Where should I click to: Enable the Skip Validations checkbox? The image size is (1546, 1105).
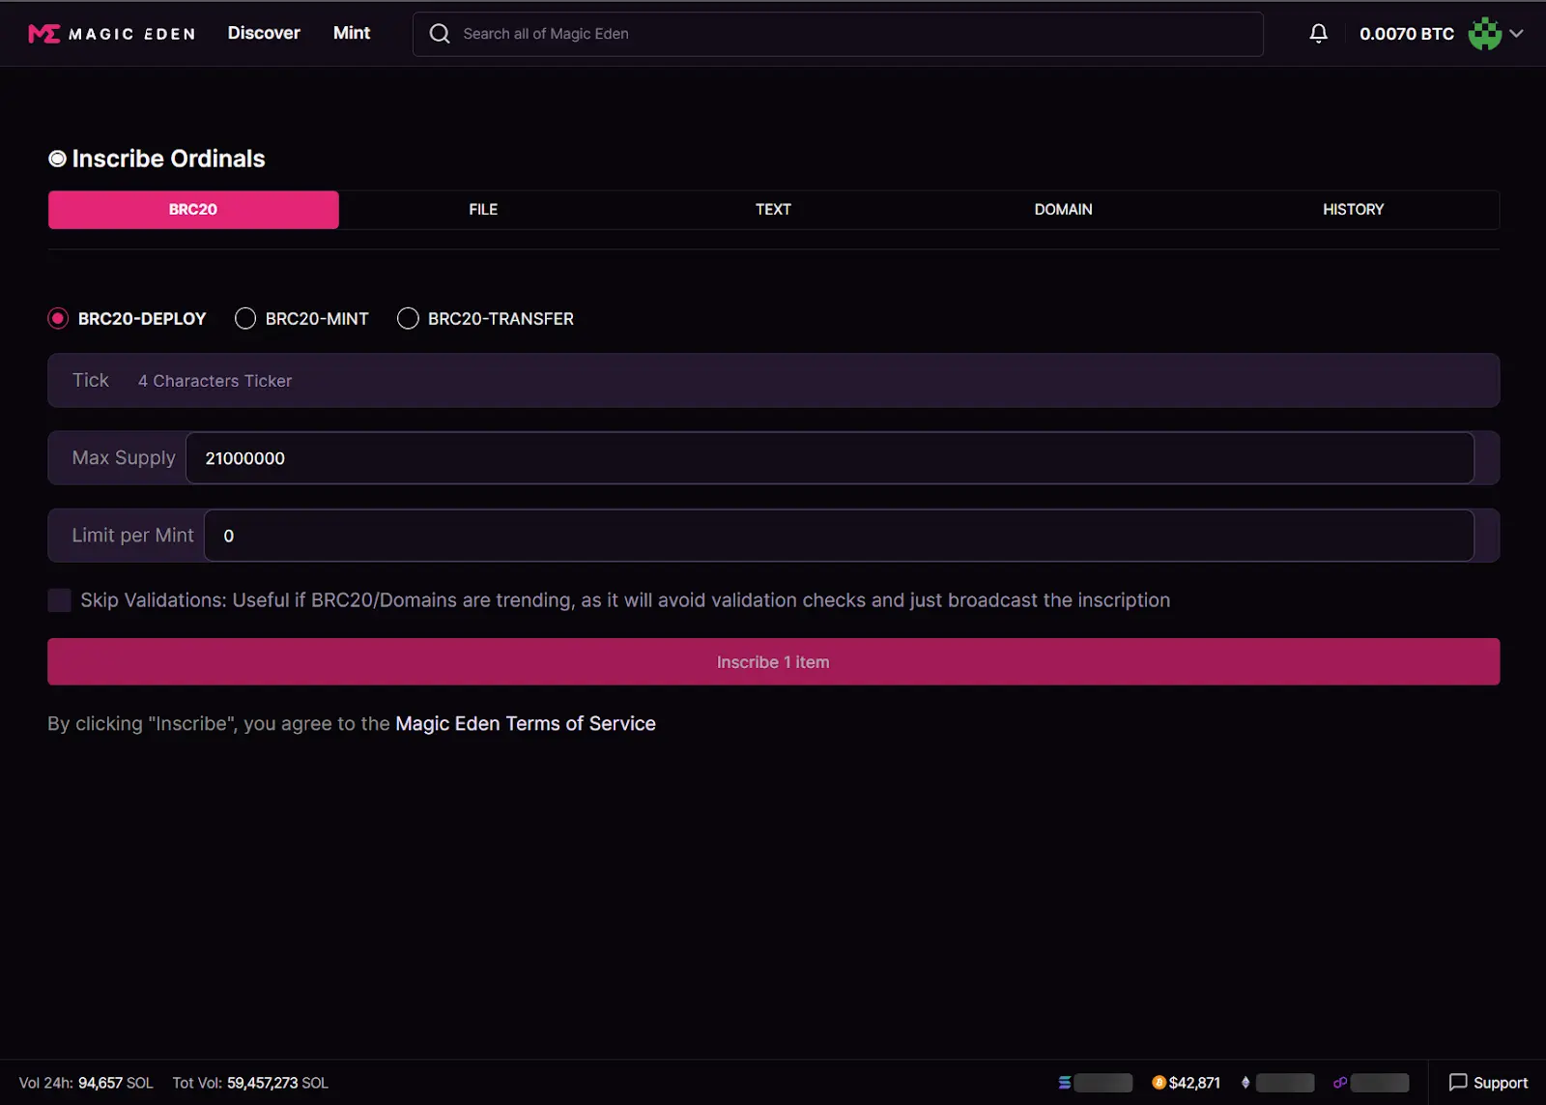coord(60,600)
